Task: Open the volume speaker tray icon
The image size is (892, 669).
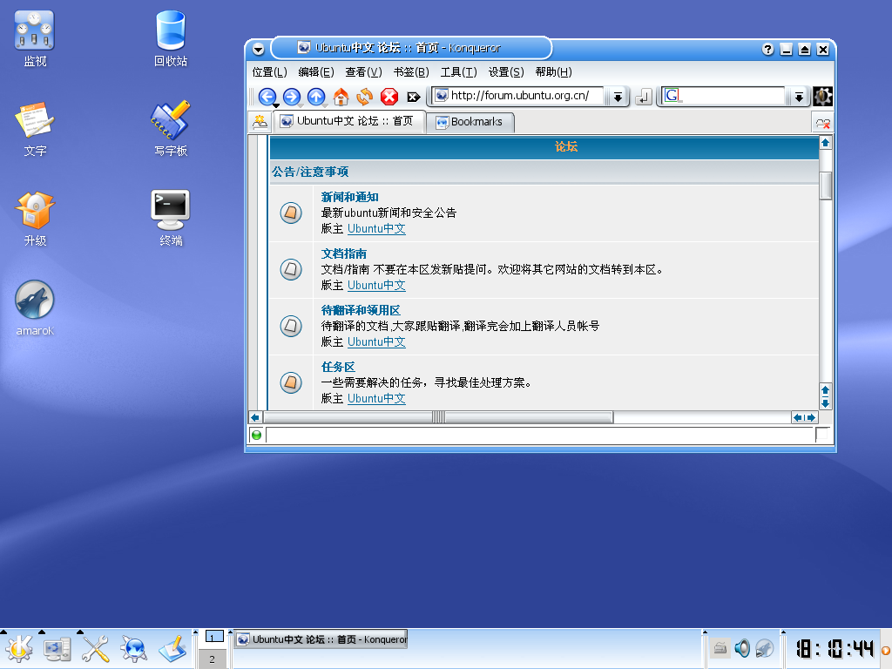Action: pyautogui.click(x=742, y=648)
